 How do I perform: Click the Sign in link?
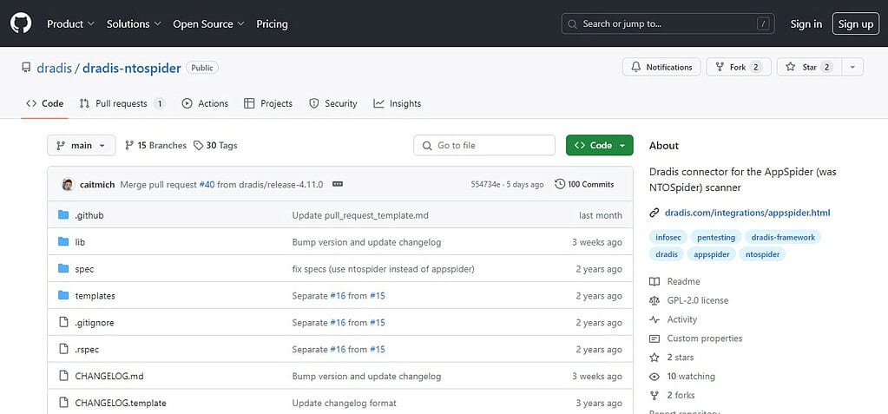806,23
